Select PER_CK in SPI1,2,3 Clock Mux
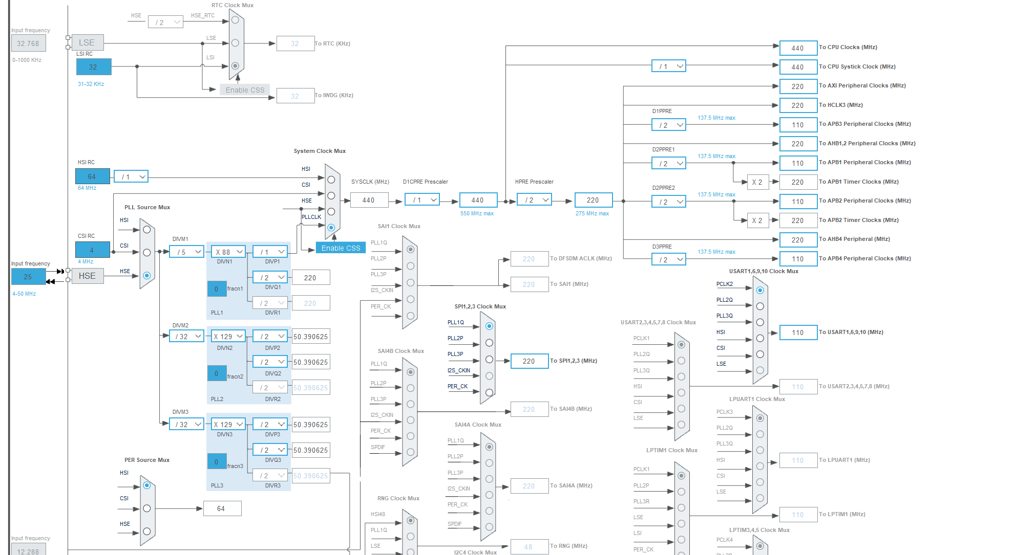 pos(490,392)
